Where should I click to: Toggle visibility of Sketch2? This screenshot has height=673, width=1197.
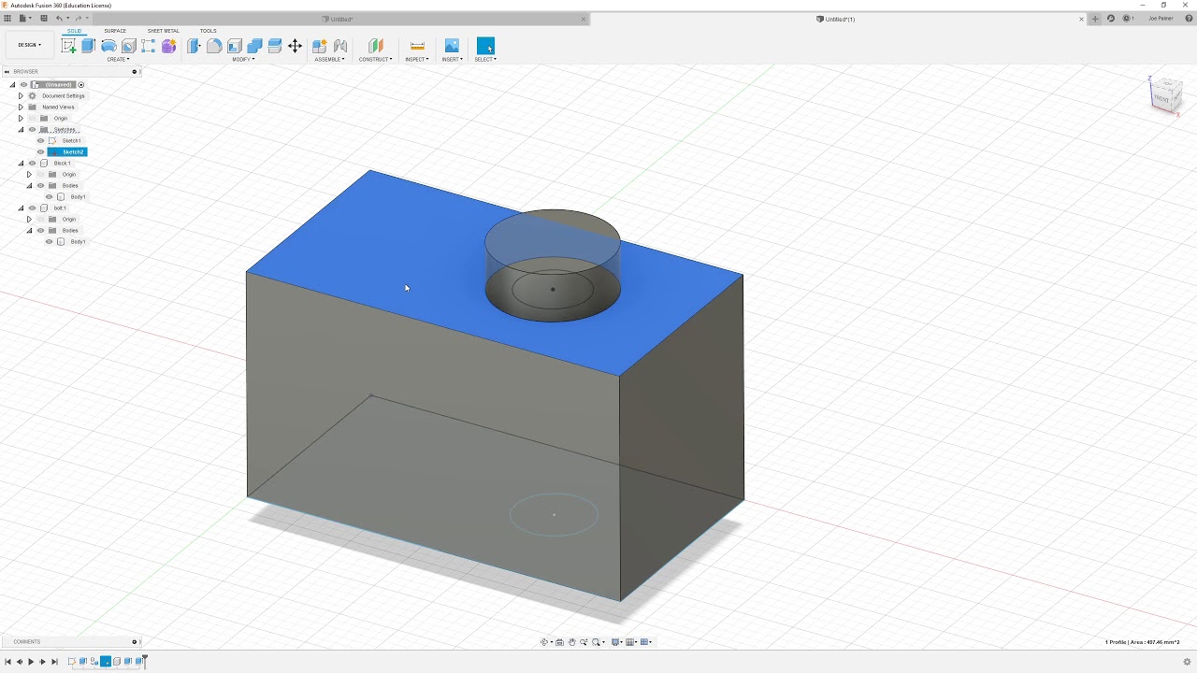pos(40,152)
